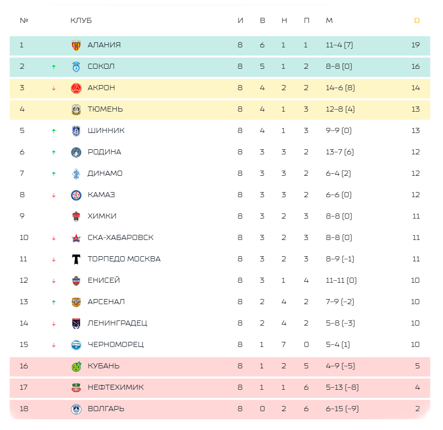This screenshot has height=430, width=443.
Task: Click the Тюмень club emblem
Action: 76,110
